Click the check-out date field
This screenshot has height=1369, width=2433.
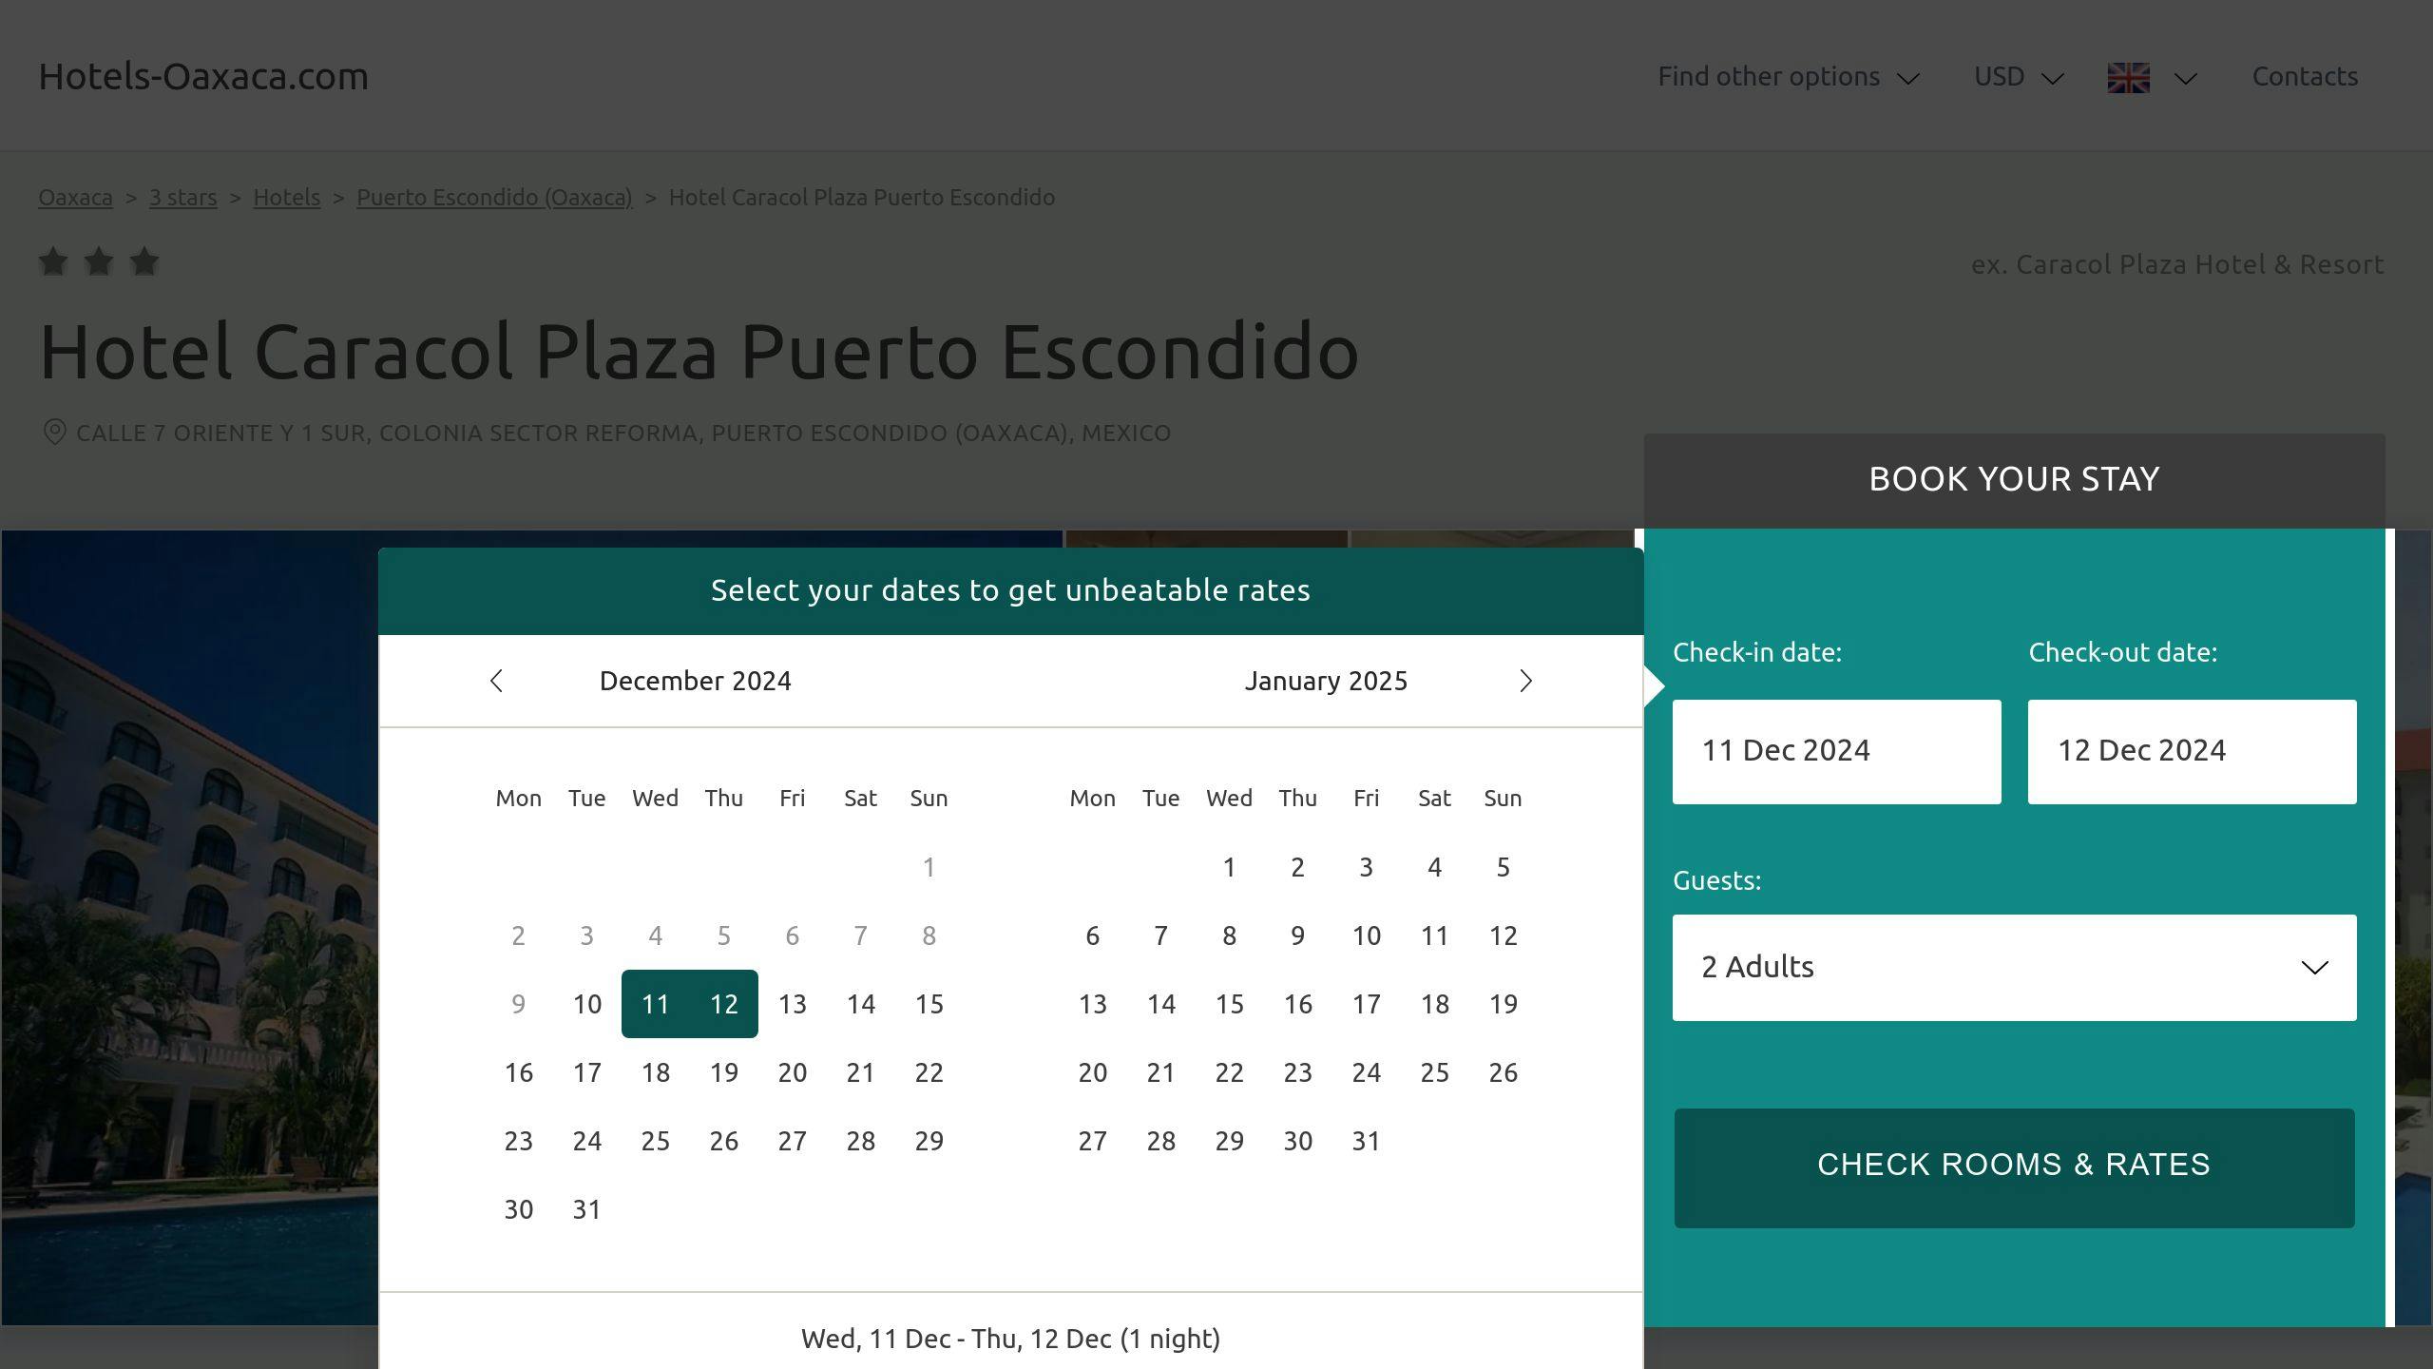coord(2192,751)
